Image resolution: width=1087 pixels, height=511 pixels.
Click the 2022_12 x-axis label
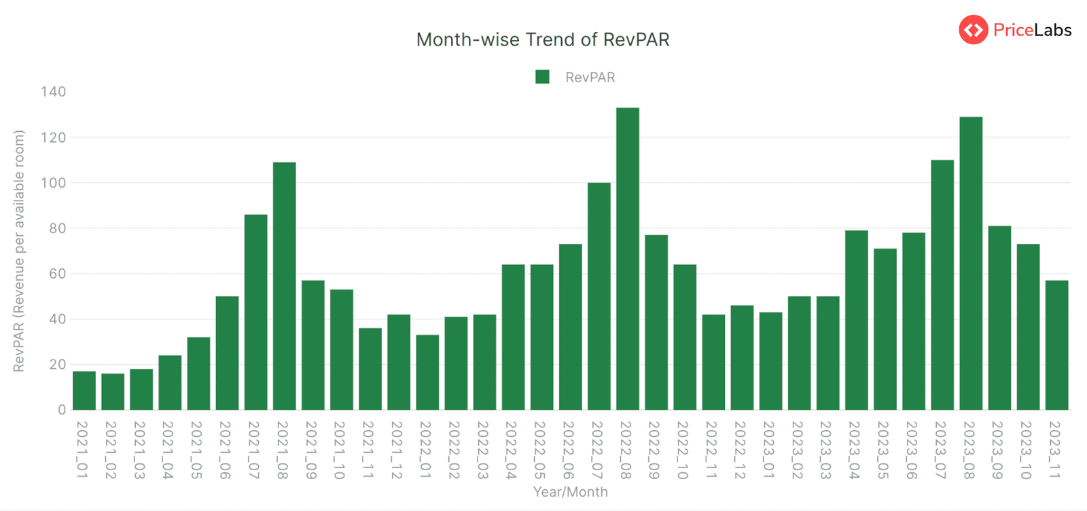[x=740, y=450]
